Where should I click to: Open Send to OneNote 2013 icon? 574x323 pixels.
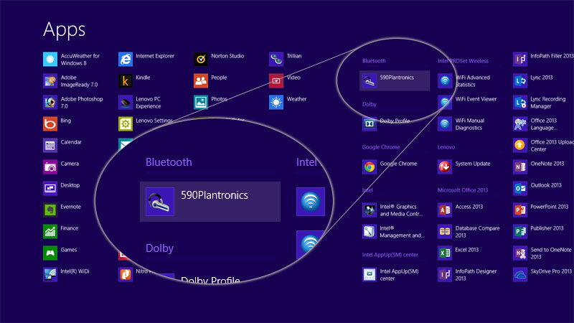point(520,253)
